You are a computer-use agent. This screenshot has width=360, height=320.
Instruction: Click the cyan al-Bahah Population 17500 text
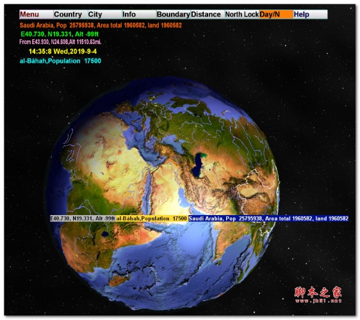(60, 61)
